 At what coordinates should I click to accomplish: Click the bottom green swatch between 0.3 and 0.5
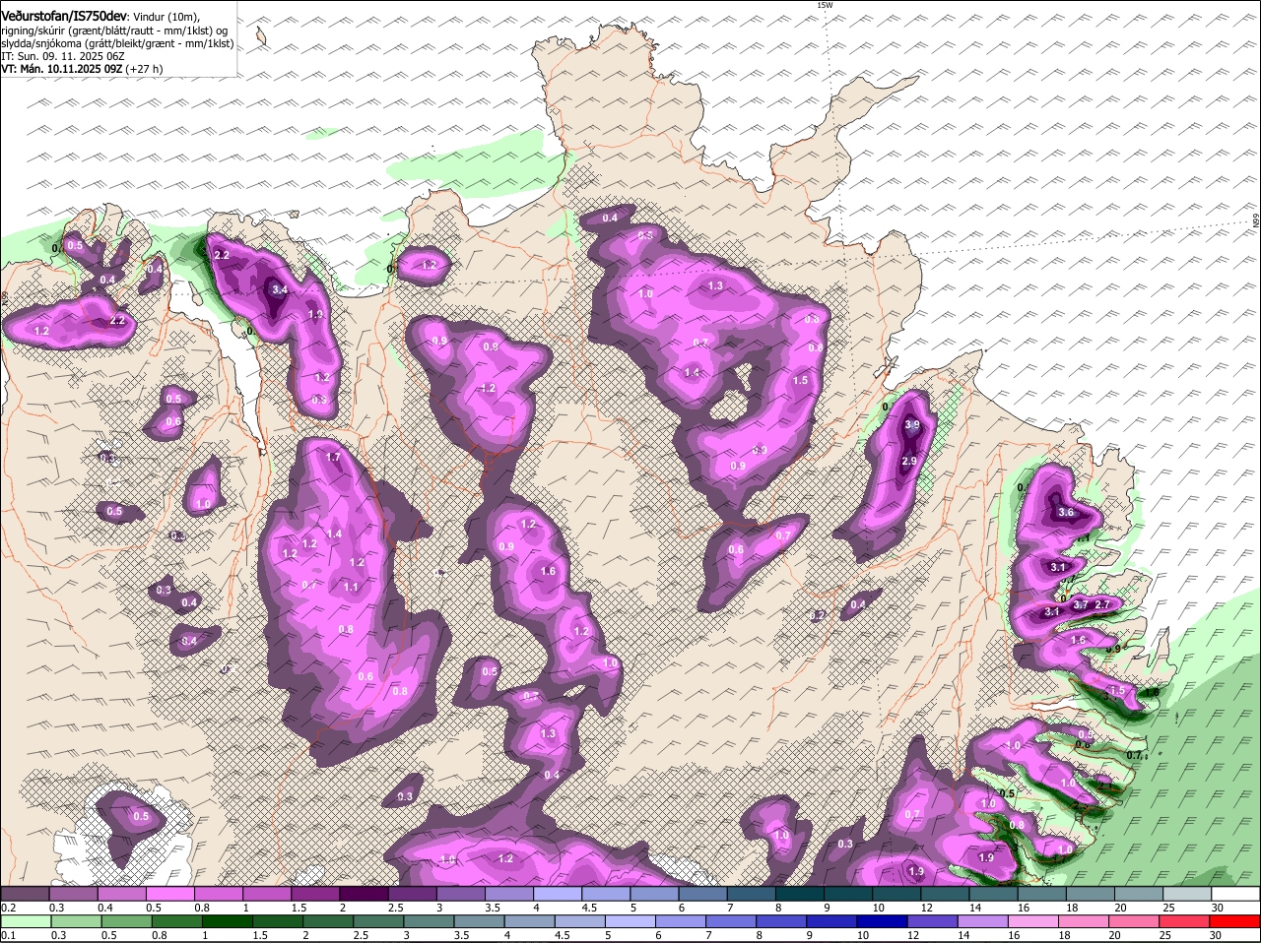tap(77, 921)
